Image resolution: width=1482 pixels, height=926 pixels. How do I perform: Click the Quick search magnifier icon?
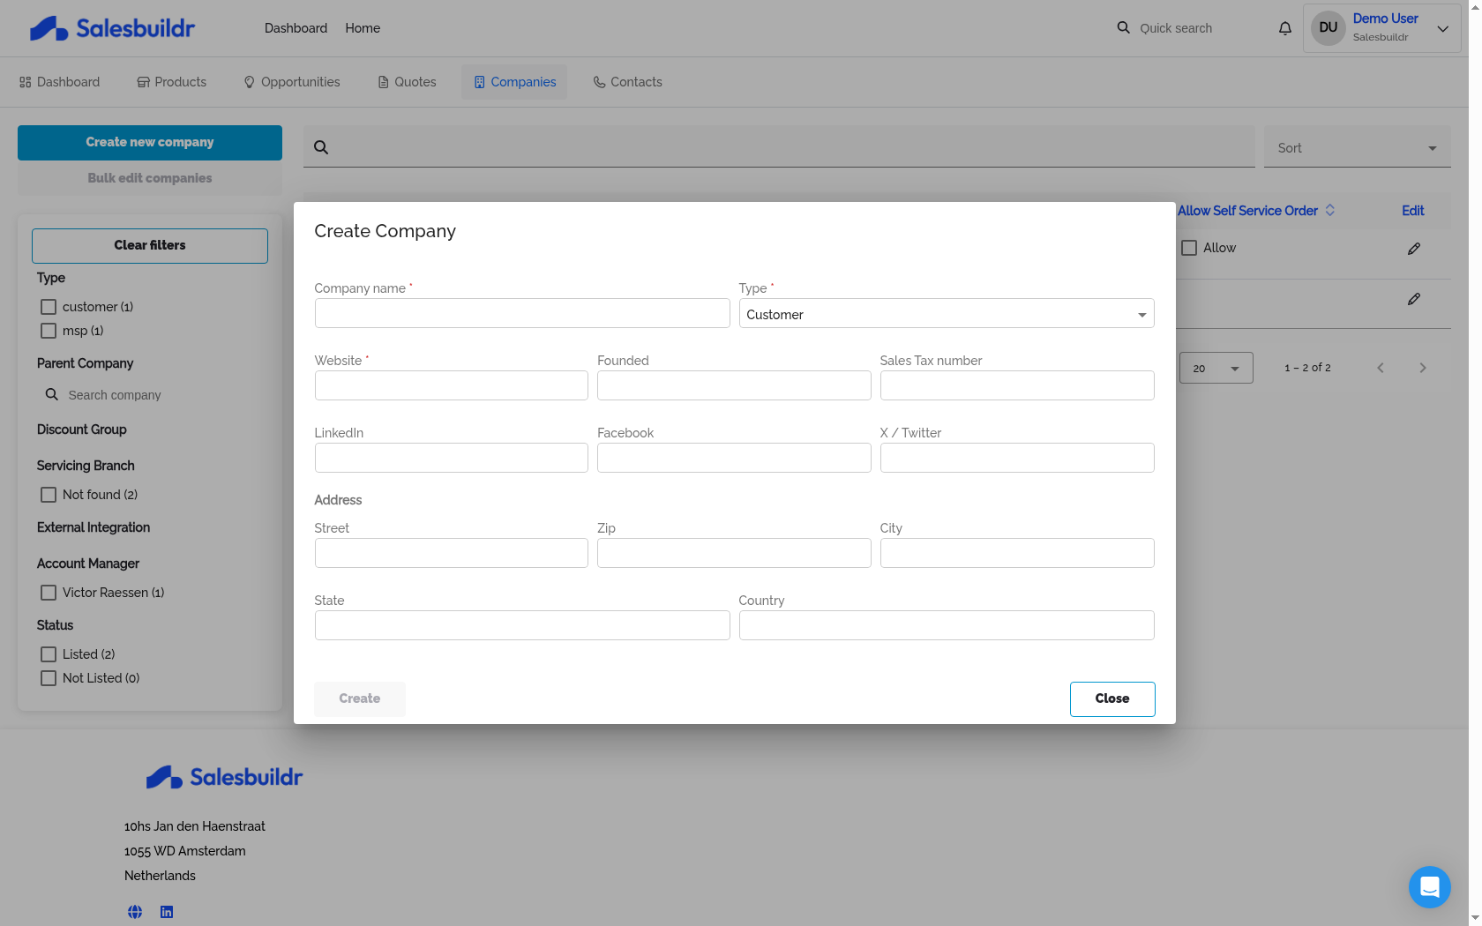pos(1123,28)
